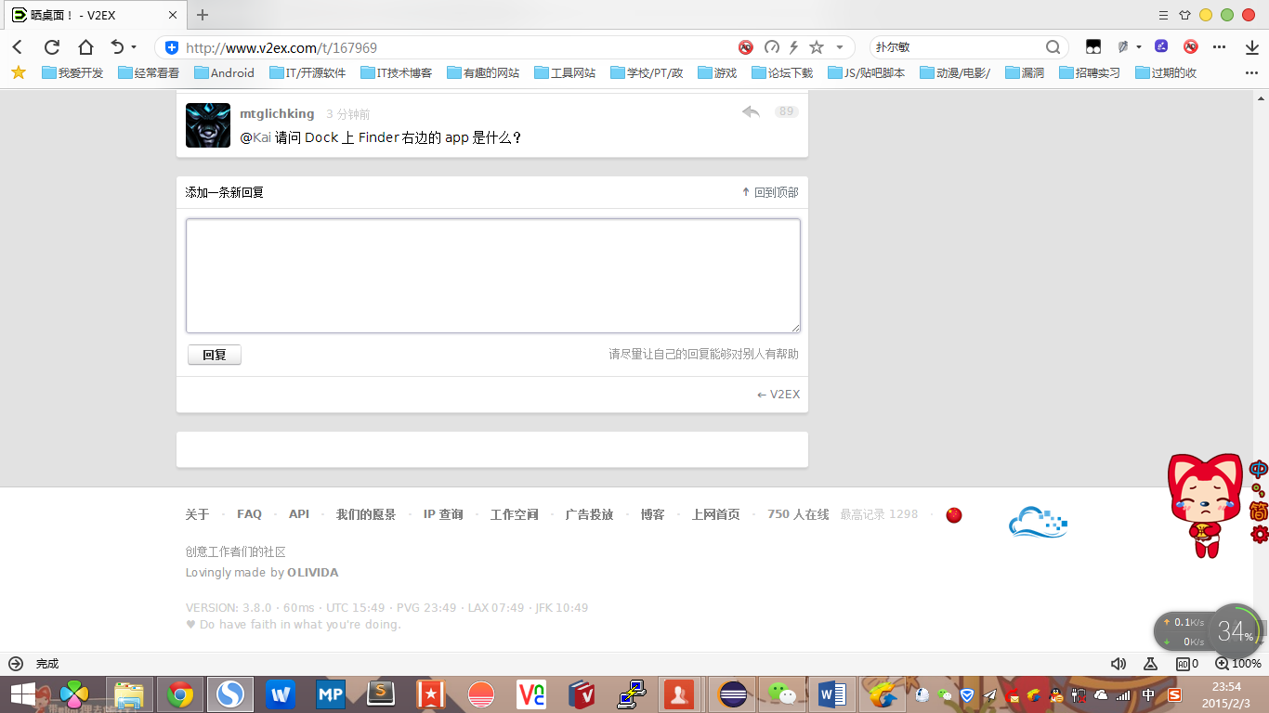
Task: Expand the undo-close history dropdown arrow
Action: pyautogui.click(x=134, y=47)
